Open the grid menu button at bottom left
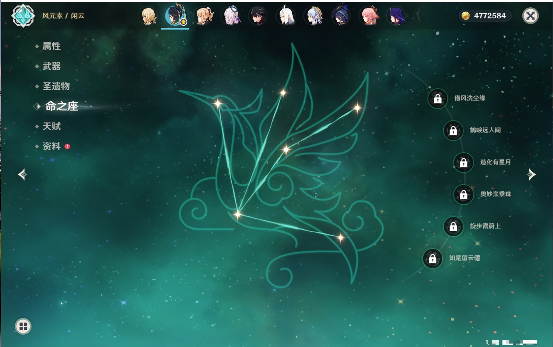The image size is (553, 347). [23, 326]
